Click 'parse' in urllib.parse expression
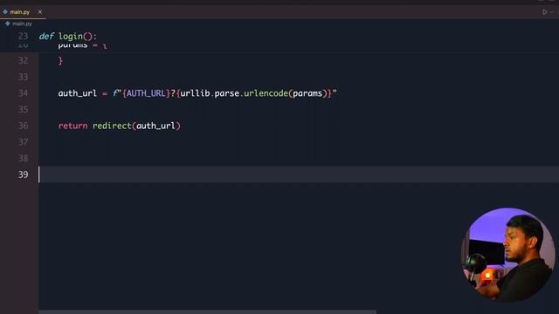559x314 pixels. 227,93
